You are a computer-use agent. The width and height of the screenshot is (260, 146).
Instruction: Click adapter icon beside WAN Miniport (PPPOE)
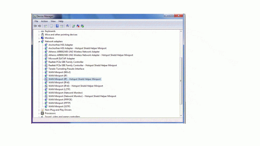(46, 100)
